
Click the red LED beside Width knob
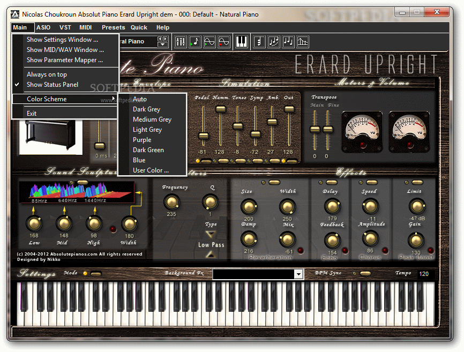pos(113,229)
